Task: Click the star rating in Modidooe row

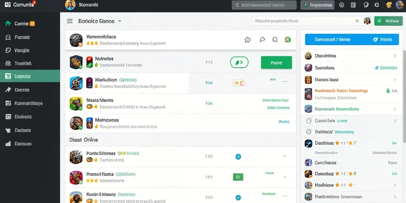Action: (x=345, y=185)
